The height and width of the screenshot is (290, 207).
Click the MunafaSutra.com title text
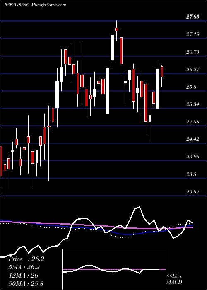coord(49,5)
